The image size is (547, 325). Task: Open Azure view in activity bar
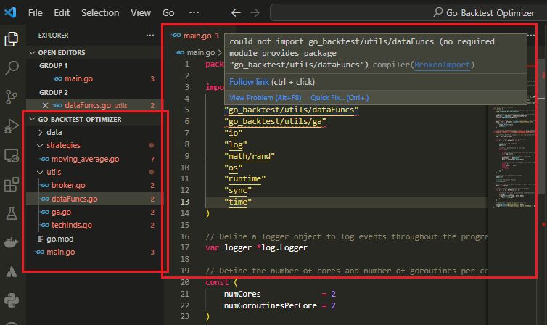tap(11, 271)
